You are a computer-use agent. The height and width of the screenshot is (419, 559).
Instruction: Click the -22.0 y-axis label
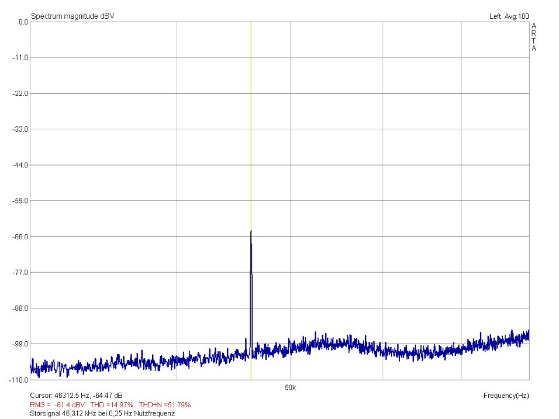click(x=22, y=94)
